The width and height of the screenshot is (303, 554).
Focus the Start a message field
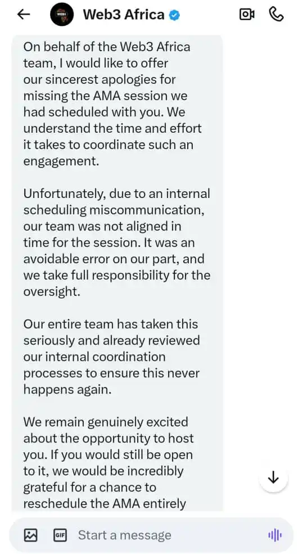point(151,535)
